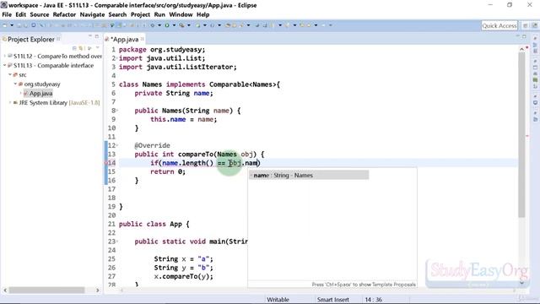Collapse the src folder node
Screen dimensions: 540x304
click(x=10, y=74)
